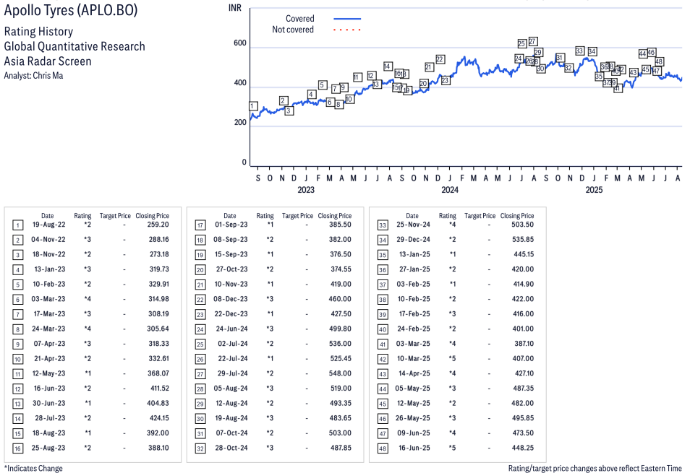Click the closing price 424.15
The image size is (690, 473).
point(159,418)
